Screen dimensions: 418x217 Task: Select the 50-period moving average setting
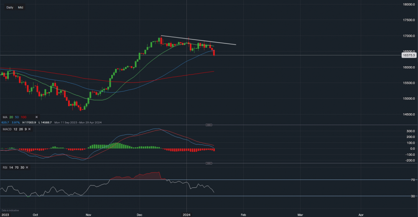click(17, 117)
